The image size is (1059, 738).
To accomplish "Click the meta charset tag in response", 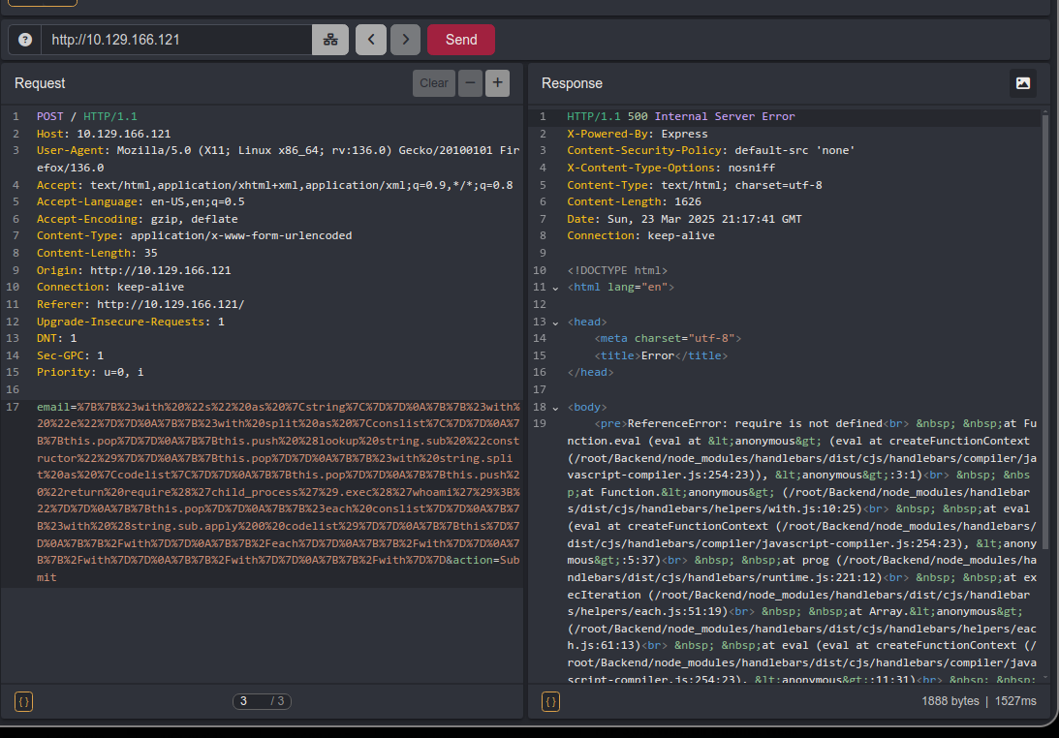I will pos(668,338).
